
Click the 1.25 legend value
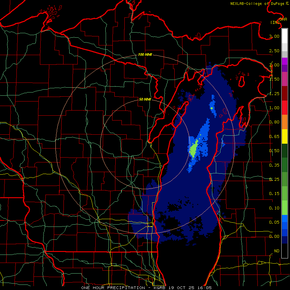coord(274,93)
